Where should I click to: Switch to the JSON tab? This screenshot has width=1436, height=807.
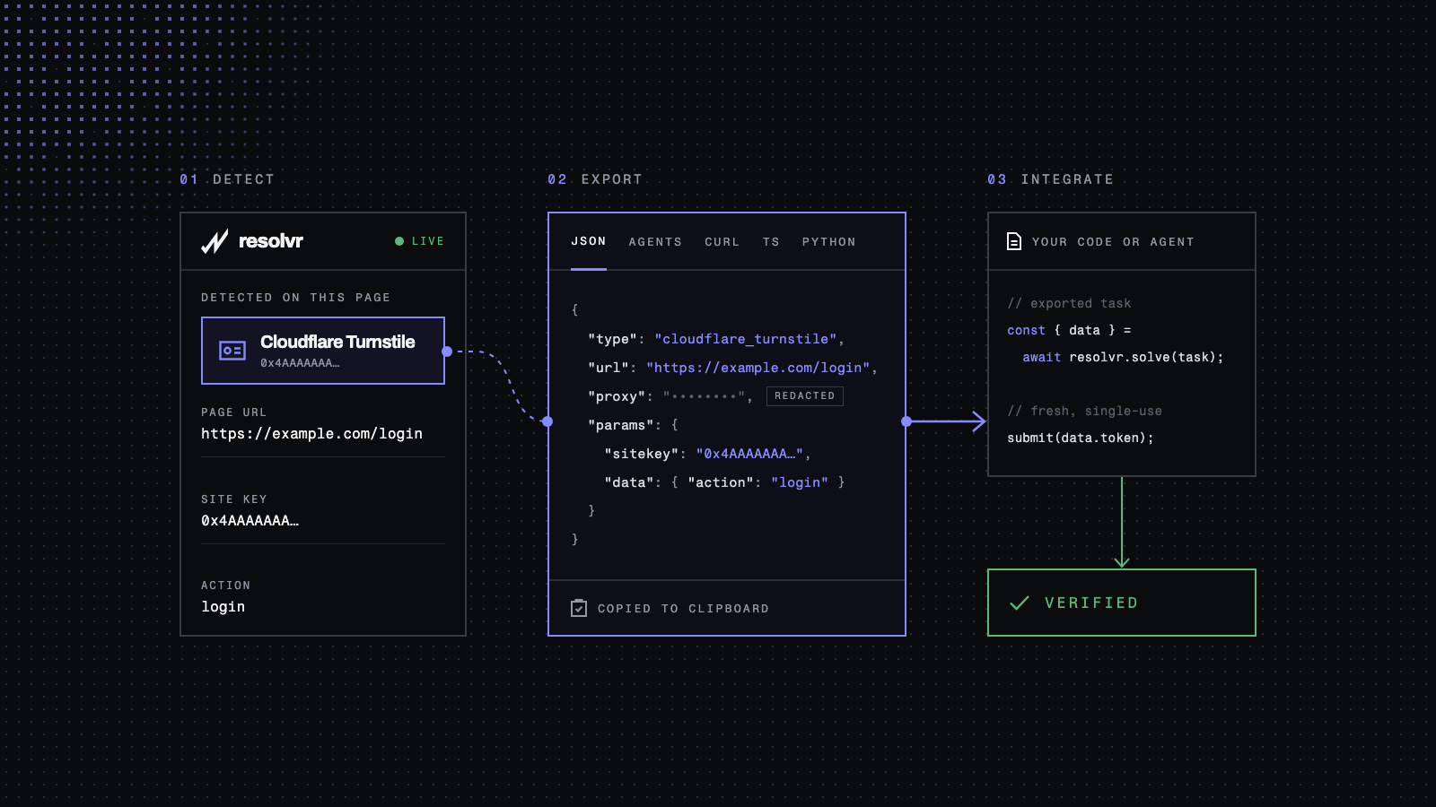(x=589, y=241)
